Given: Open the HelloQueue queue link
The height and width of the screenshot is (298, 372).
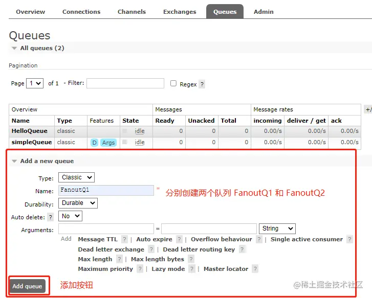Looking at the screenshot, I should [29, 131].
